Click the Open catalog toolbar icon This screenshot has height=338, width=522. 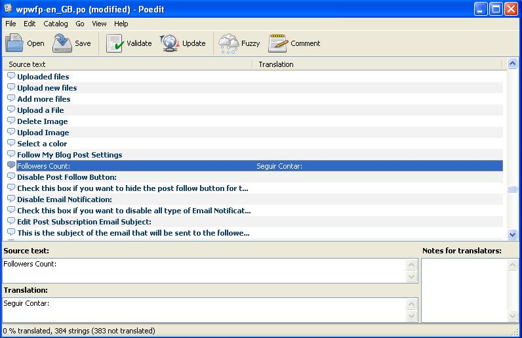coord(14,43)
